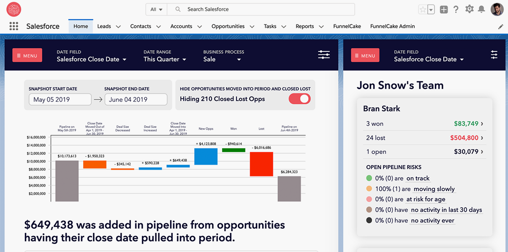Click the 'at risk for age' link

(426, 199)
